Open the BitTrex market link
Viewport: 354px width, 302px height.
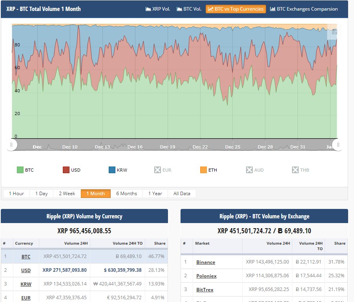pos(205,289)
